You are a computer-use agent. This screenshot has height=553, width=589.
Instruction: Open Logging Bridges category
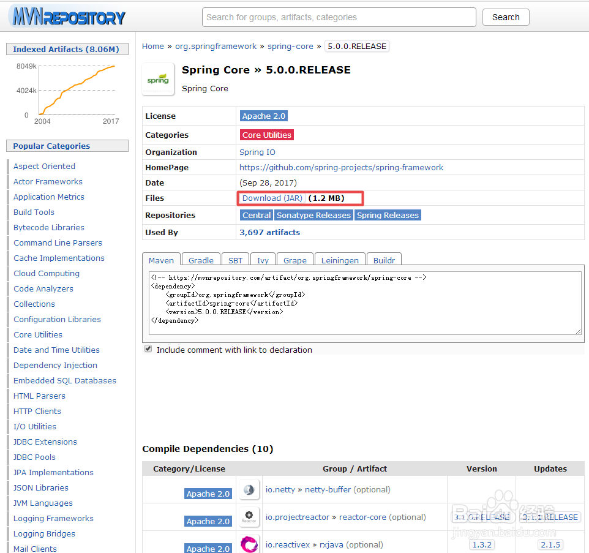44,534
